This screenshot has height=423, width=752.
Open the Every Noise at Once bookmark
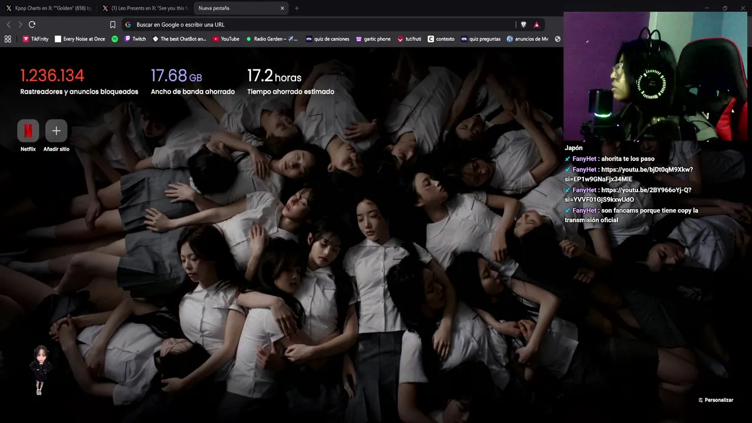(80, 39)
